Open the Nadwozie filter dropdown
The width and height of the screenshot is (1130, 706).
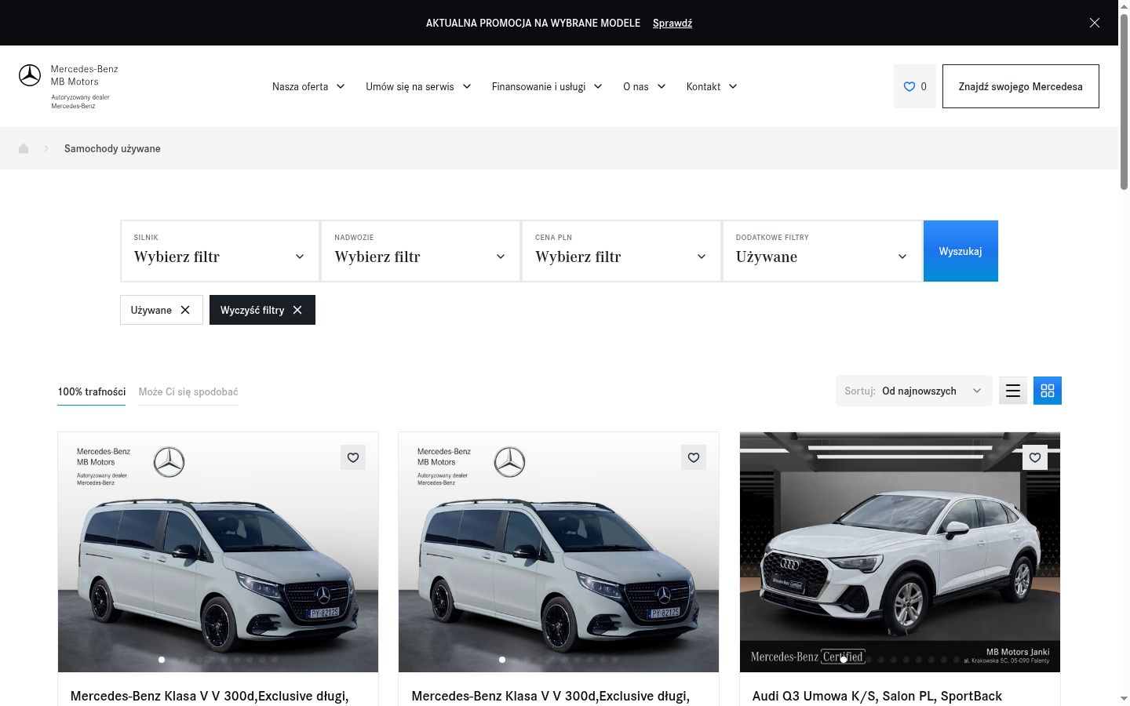[x=421, y=251]
